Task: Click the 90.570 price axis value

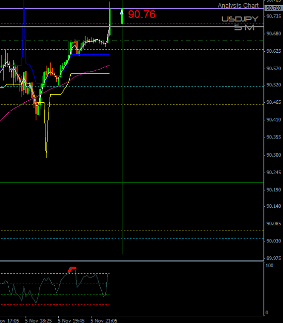Action: 274,68
